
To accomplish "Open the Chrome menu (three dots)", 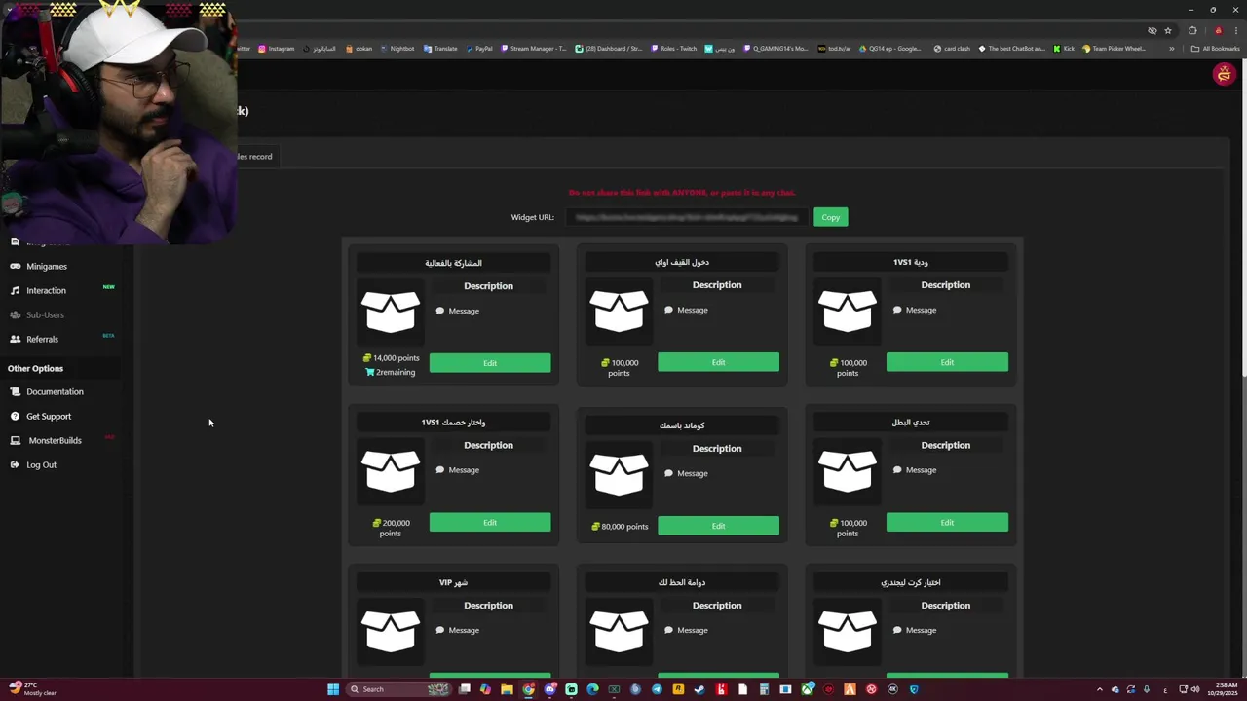I will pos(1235,30).
